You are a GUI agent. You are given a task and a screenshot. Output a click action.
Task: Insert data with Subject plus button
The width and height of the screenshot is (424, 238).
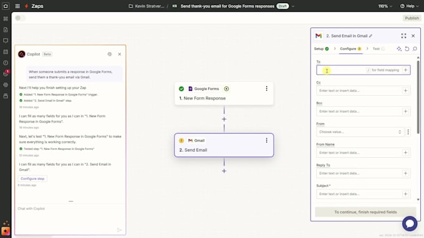coord(405,194)
